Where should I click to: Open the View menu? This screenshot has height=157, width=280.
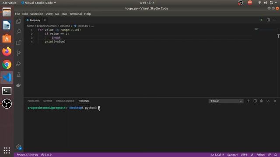click(49, 14)
